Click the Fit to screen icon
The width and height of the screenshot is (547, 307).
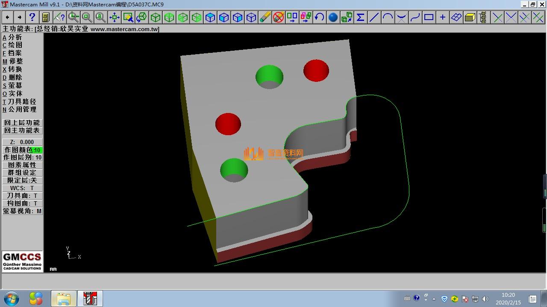pos(114,17)
